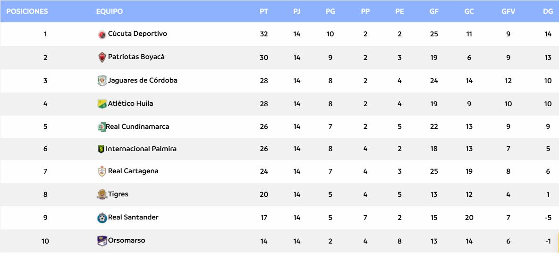Click the GFV column header
Screen dimensions: 559x253
click(508, 11)
